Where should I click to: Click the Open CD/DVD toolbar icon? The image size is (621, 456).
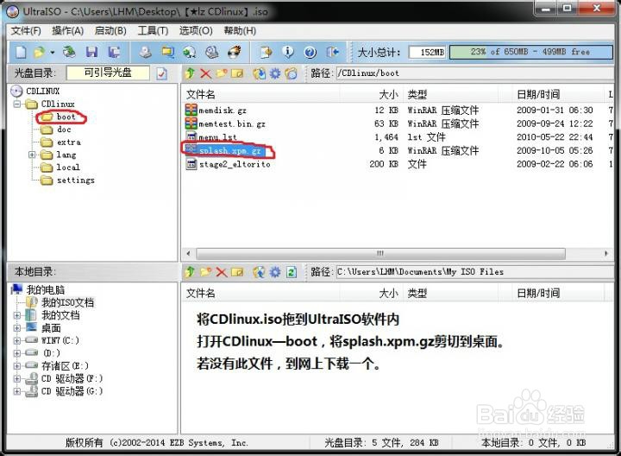tap(69, 52)
